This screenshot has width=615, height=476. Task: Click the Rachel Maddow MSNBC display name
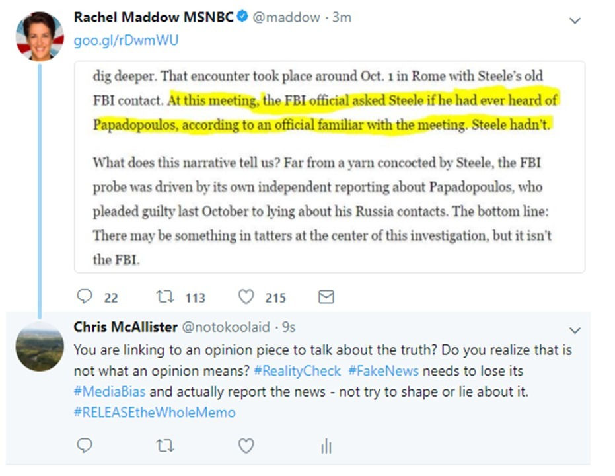click(x=153, y=18)
